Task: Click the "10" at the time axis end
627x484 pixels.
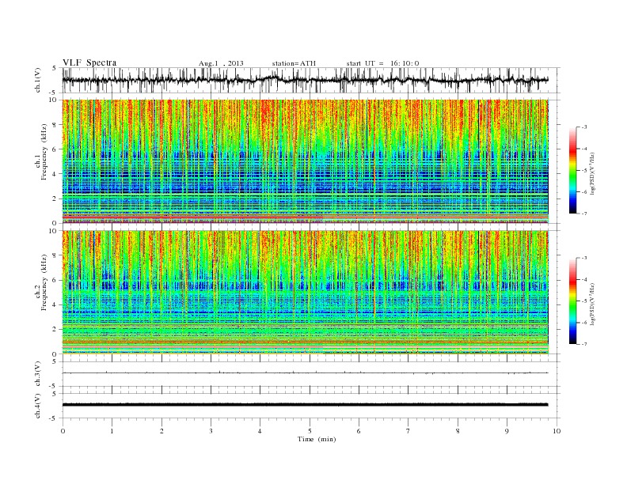Action: [x=557, y=431]
